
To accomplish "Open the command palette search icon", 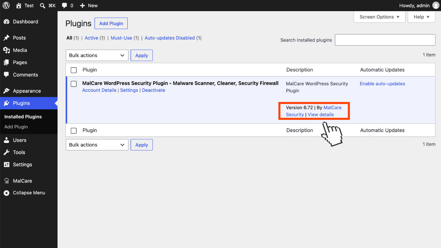I will tap(42, 6).
